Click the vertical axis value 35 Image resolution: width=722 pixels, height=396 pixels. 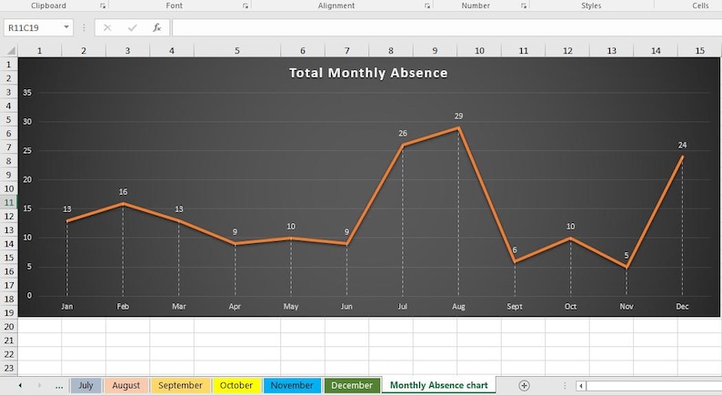pos(27,93)
